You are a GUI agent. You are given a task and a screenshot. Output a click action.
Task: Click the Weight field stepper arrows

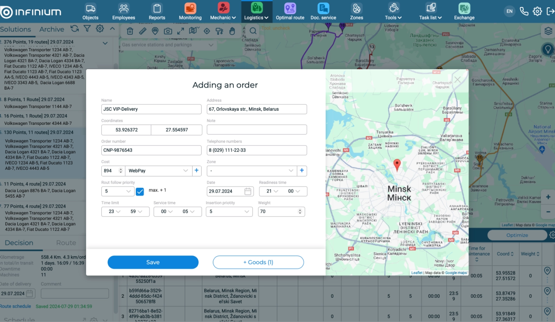[300, 212]
